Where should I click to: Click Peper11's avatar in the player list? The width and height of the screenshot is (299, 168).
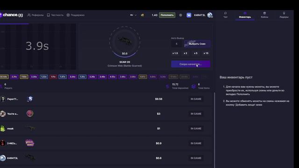tap(3, 99)
